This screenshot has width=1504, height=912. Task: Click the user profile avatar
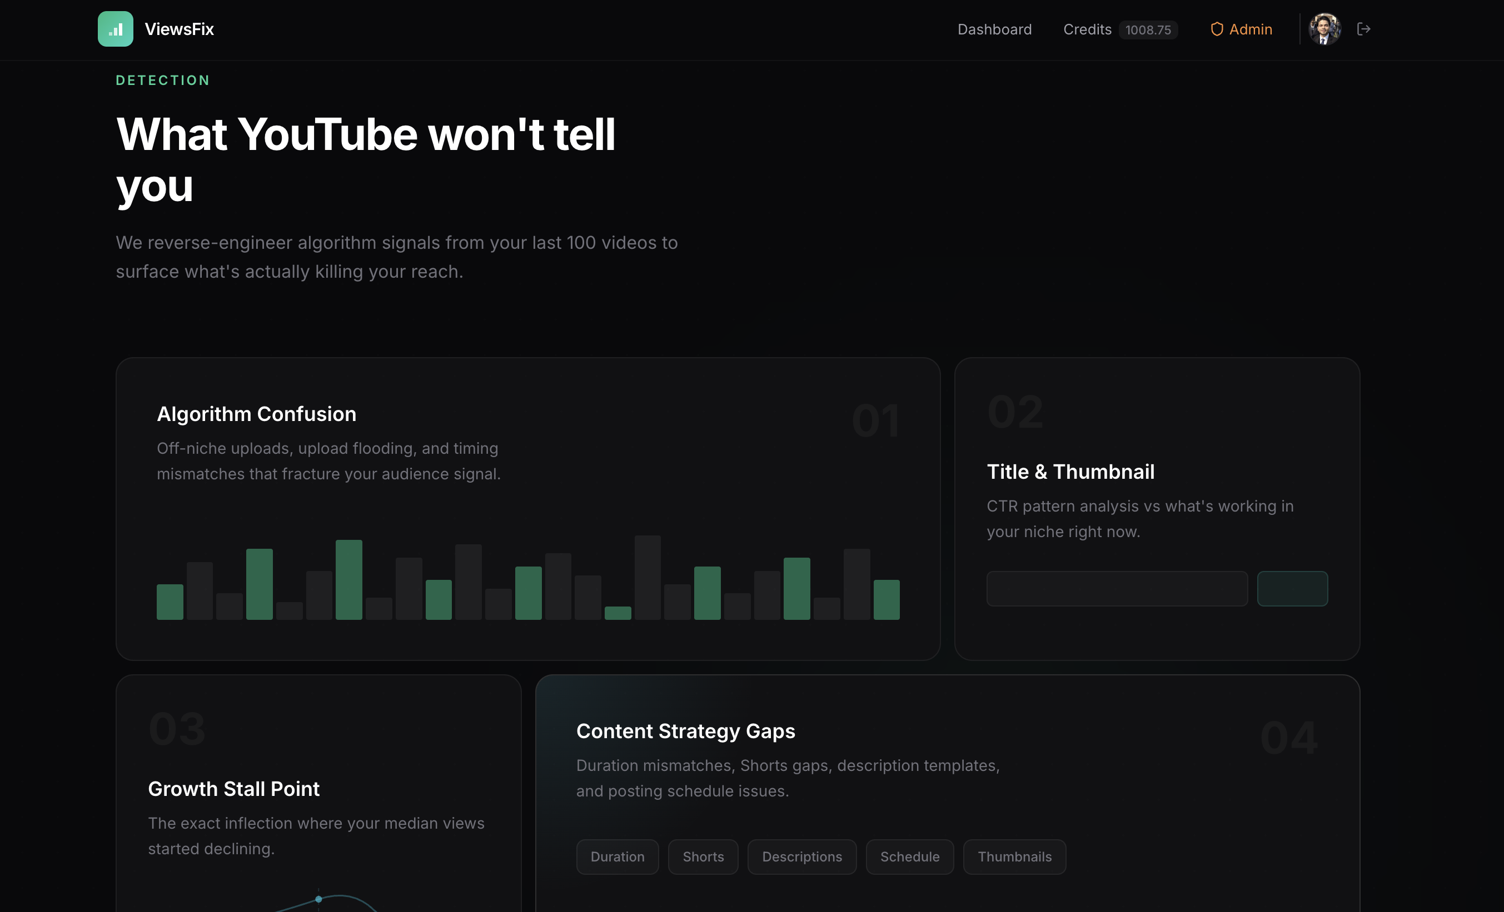click(x=1324, y=29)
